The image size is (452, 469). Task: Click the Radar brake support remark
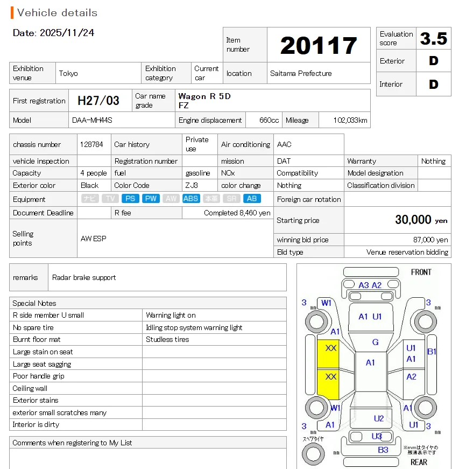84,277
